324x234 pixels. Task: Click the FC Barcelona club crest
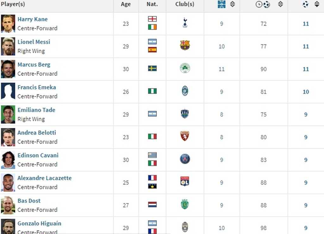(185, 46)
